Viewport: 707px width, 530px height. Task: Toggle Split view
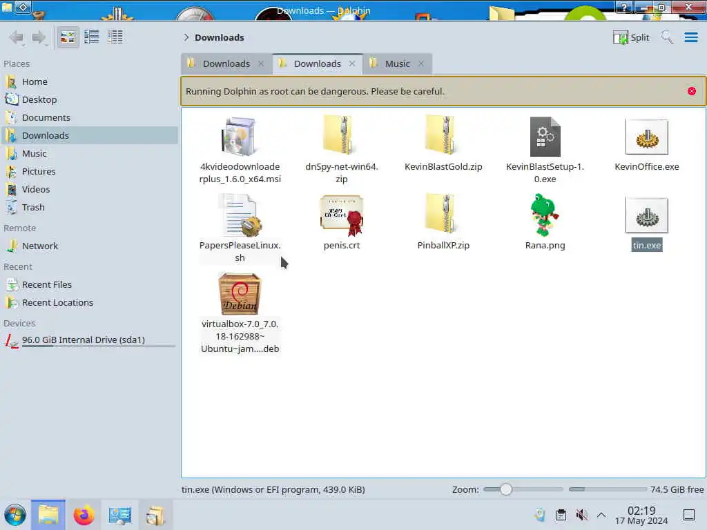(631, 37)
